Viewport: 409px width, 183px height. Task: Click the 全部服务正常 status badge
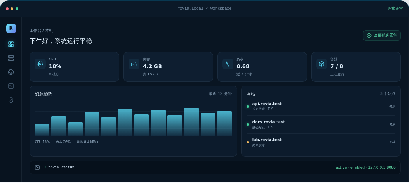click(x=382, y=36)
